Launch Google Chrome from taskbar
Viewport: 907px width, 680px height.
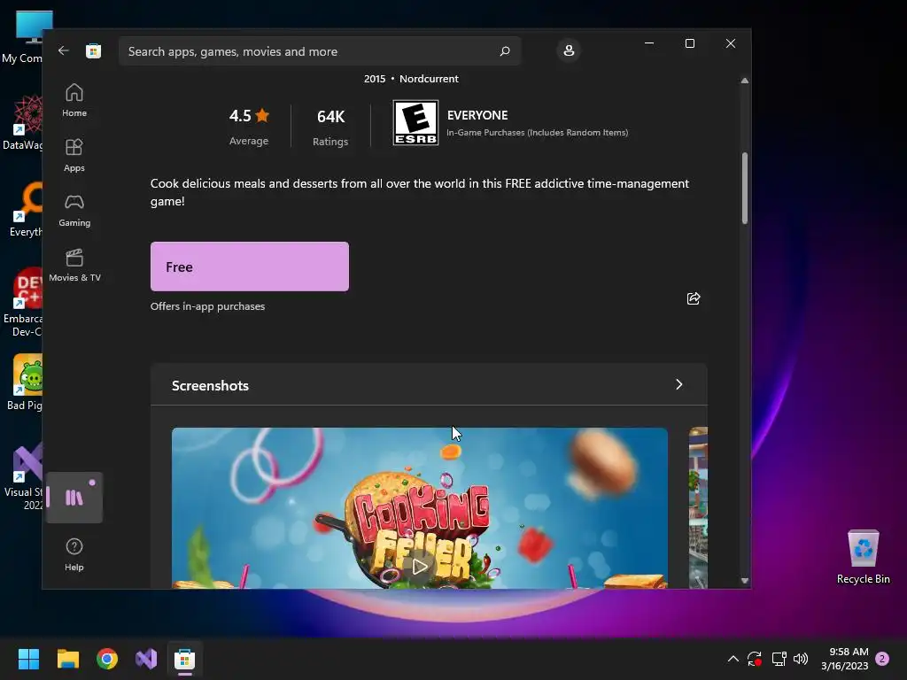[107, 659]
